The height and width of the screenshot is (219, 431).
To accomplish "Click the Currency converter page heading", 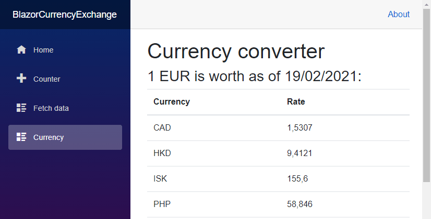I will 236,51.
